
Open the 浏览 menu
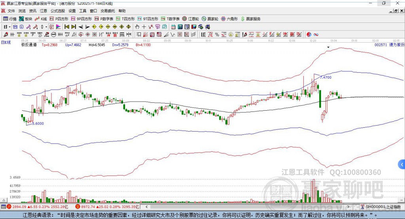click(22, 11)
